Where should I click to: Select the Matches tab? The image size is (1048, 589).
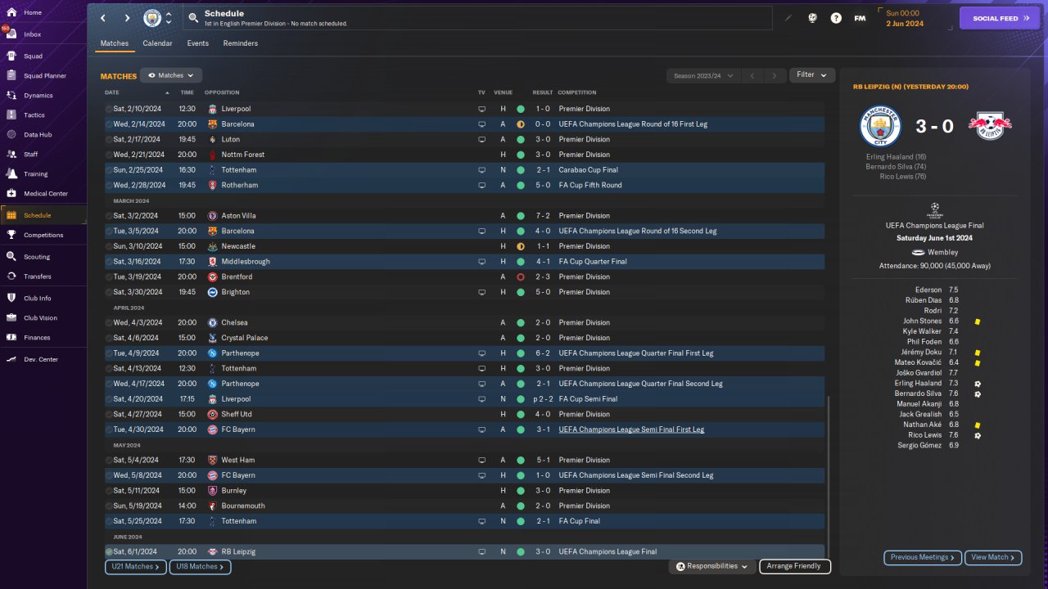pyautogui.click(x=115, y=43)
